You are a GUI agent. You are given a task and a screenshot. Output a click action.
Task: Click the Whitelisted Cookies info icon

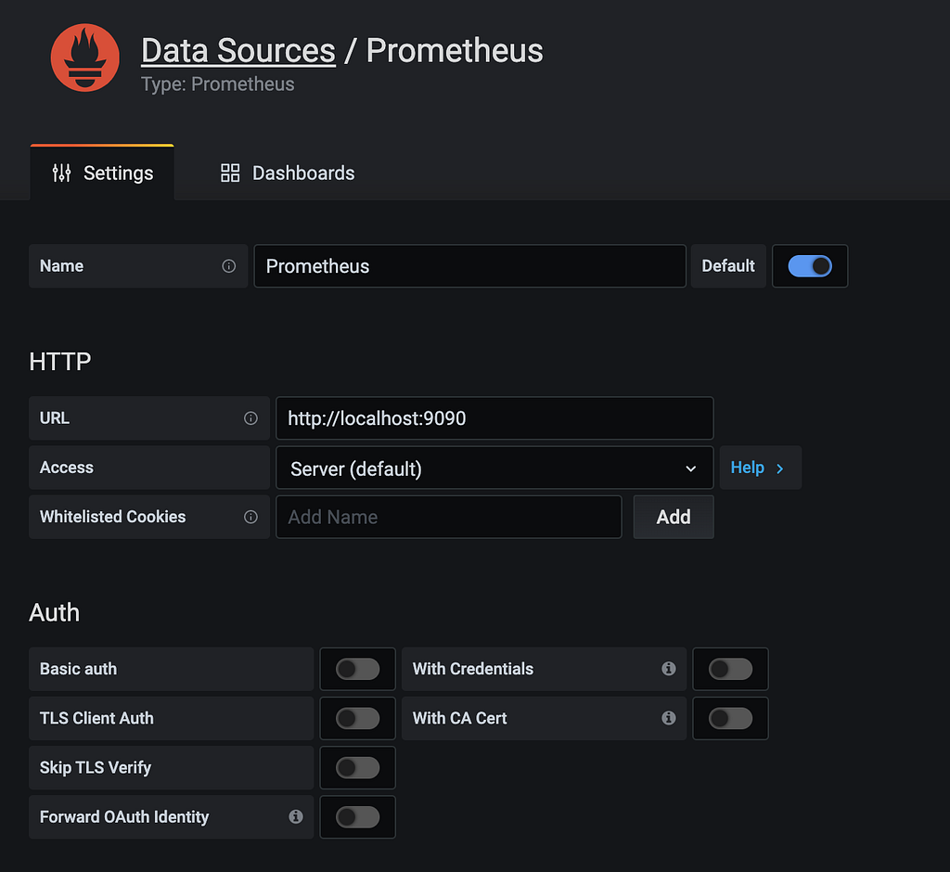tap(250, 517)
